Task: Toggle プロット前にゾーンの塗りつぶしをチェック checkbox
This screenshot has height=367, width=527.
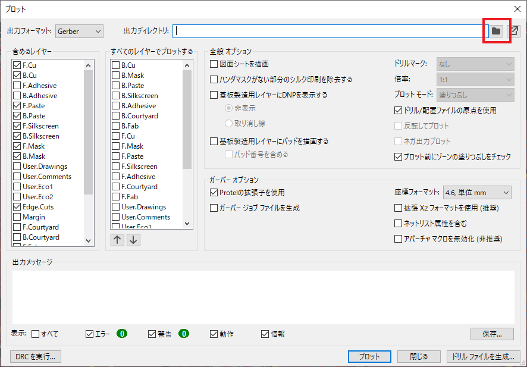Action: point(399,156)
